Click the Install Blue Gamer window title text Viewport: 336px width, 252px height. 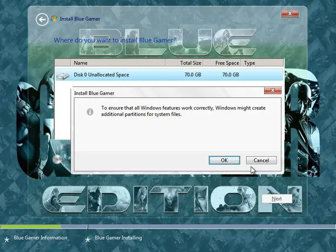click(x=80, y=19)
